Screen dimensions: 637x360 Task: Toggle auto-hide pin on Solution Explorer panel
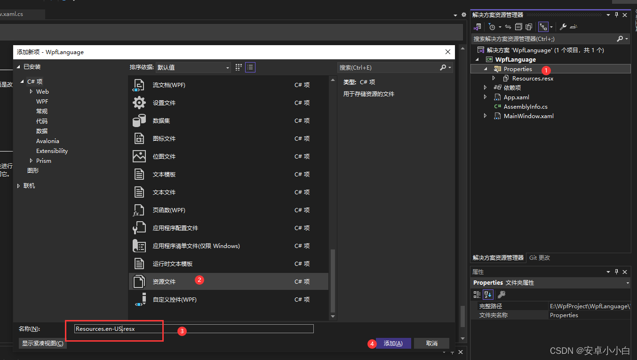pos(616,15)
